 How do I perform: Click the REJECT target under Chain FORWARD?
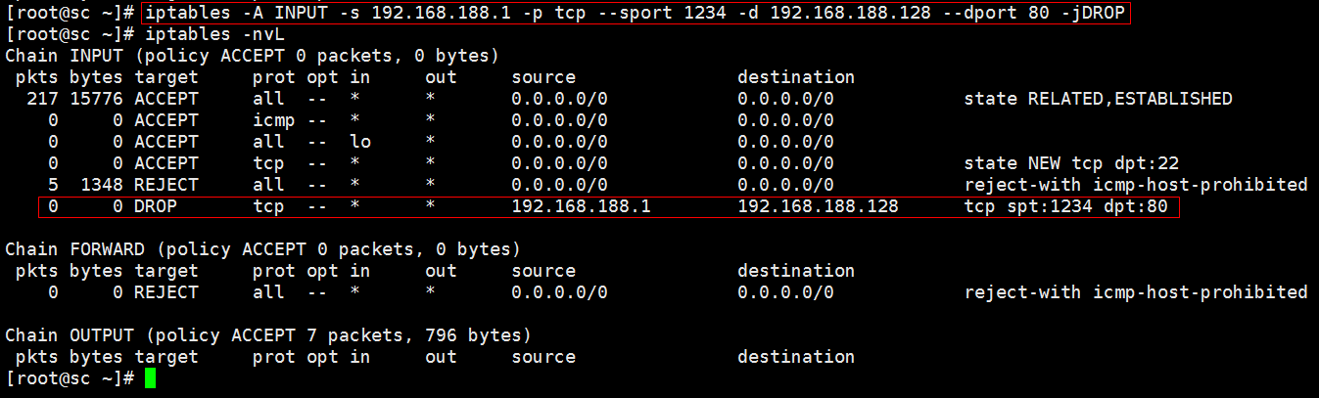166,292
